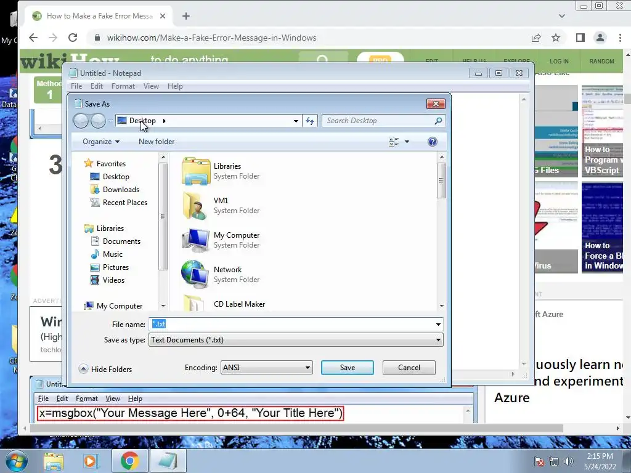The height and width of the screenshot is (473, 631).
Task: Click the refresh location icon in Save As
Action: click(x=310, y=121)
